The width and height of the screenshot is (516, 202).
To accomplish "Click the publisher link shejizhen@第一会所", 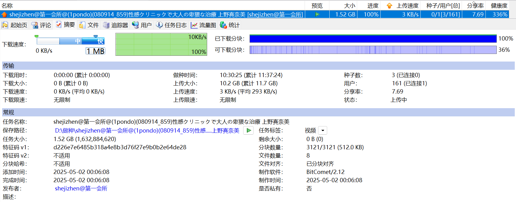I will tap(81, 188).
